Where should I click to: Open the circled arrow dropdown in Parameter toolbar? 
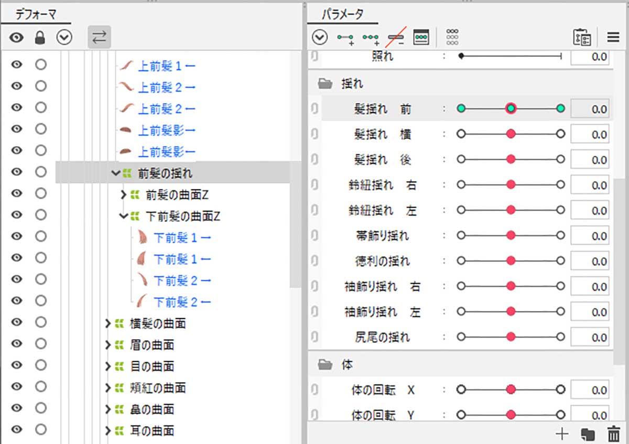319,37
